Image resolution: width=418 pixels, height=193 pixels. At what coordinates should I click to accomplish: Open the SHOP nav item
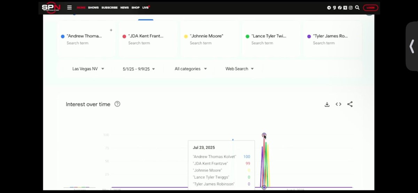(x=136, y=7)
